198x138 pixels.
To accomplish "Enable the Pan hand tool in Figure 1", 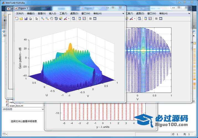I will (52, 18).
